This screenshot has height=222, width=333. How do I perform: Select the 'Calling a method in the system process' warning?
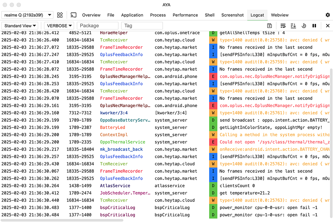(275, 135)
